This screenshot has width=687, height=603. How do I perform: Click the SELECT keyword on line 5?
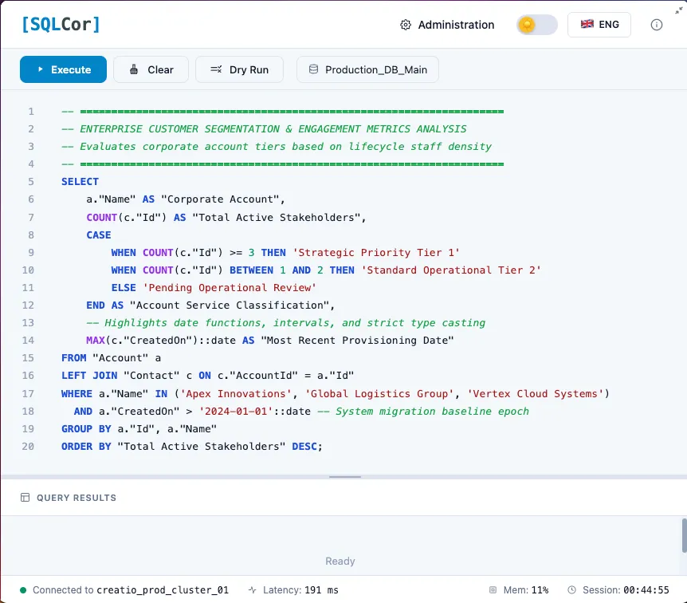[80, 182]
